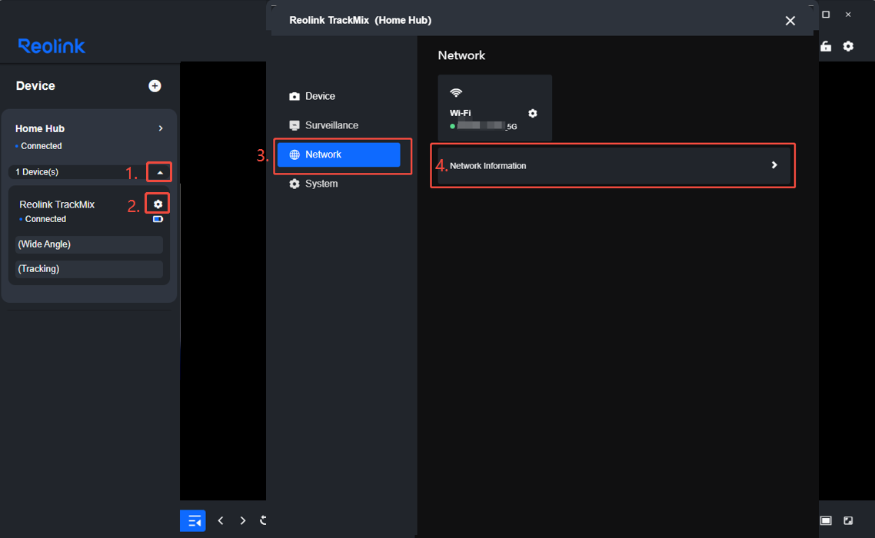The height and width of the screenshot is (538, 875).
Task: Open the client settings gear at top right
Action: 848,46
